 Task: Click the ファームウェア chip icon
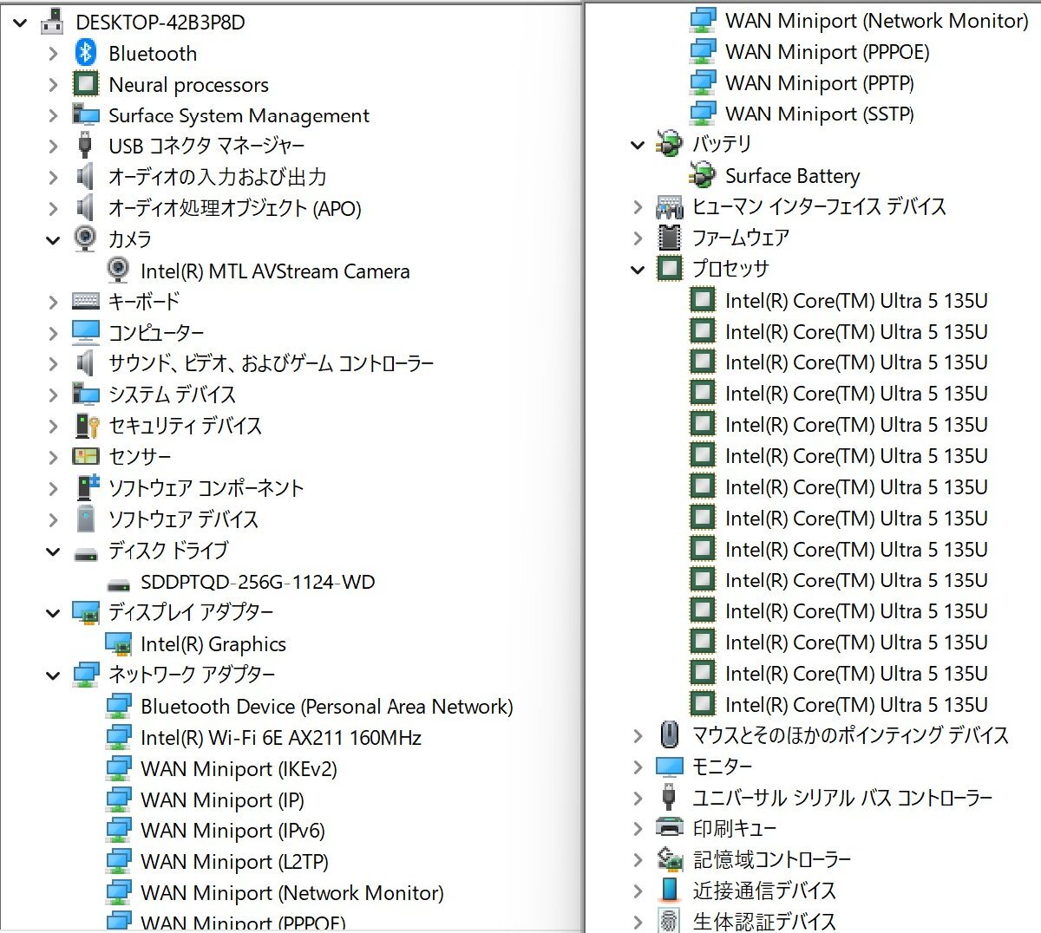click(x=669, y=238)
